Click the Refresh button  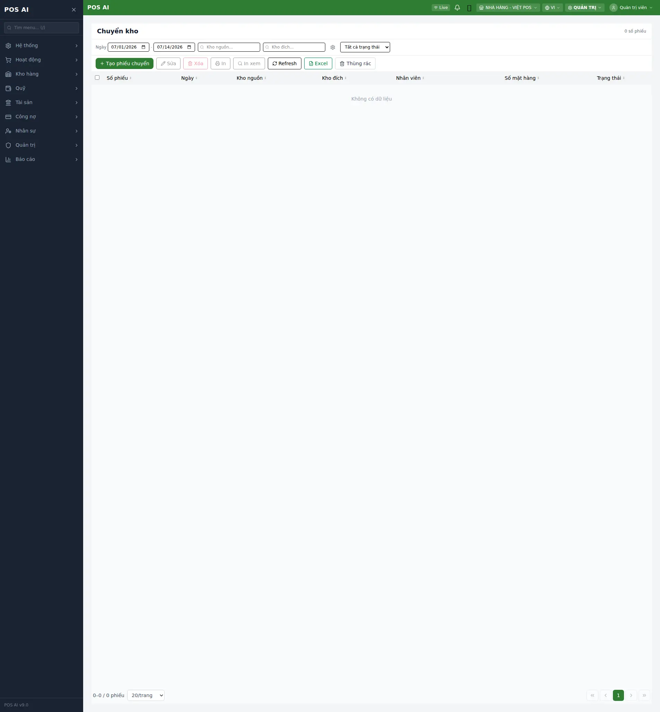[x=284, y=63]
